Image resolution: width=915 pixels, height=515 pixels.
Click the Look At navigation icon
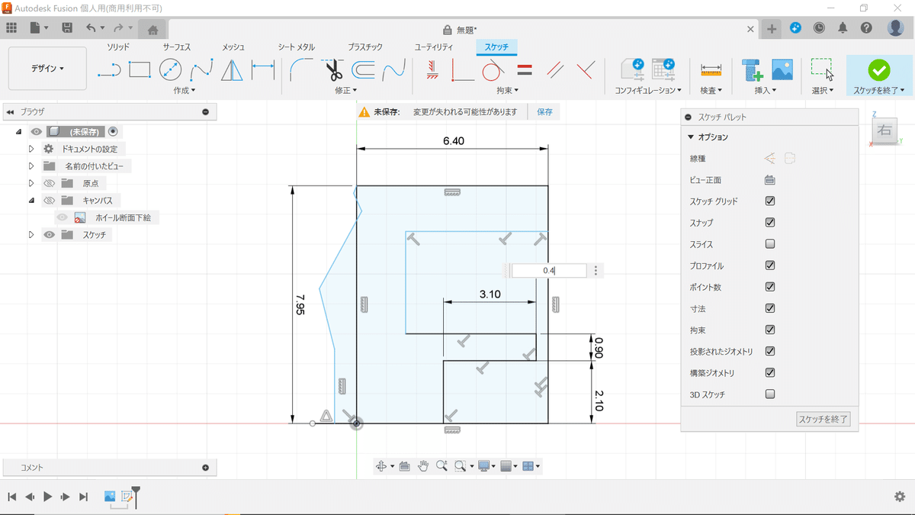point(404,466)
